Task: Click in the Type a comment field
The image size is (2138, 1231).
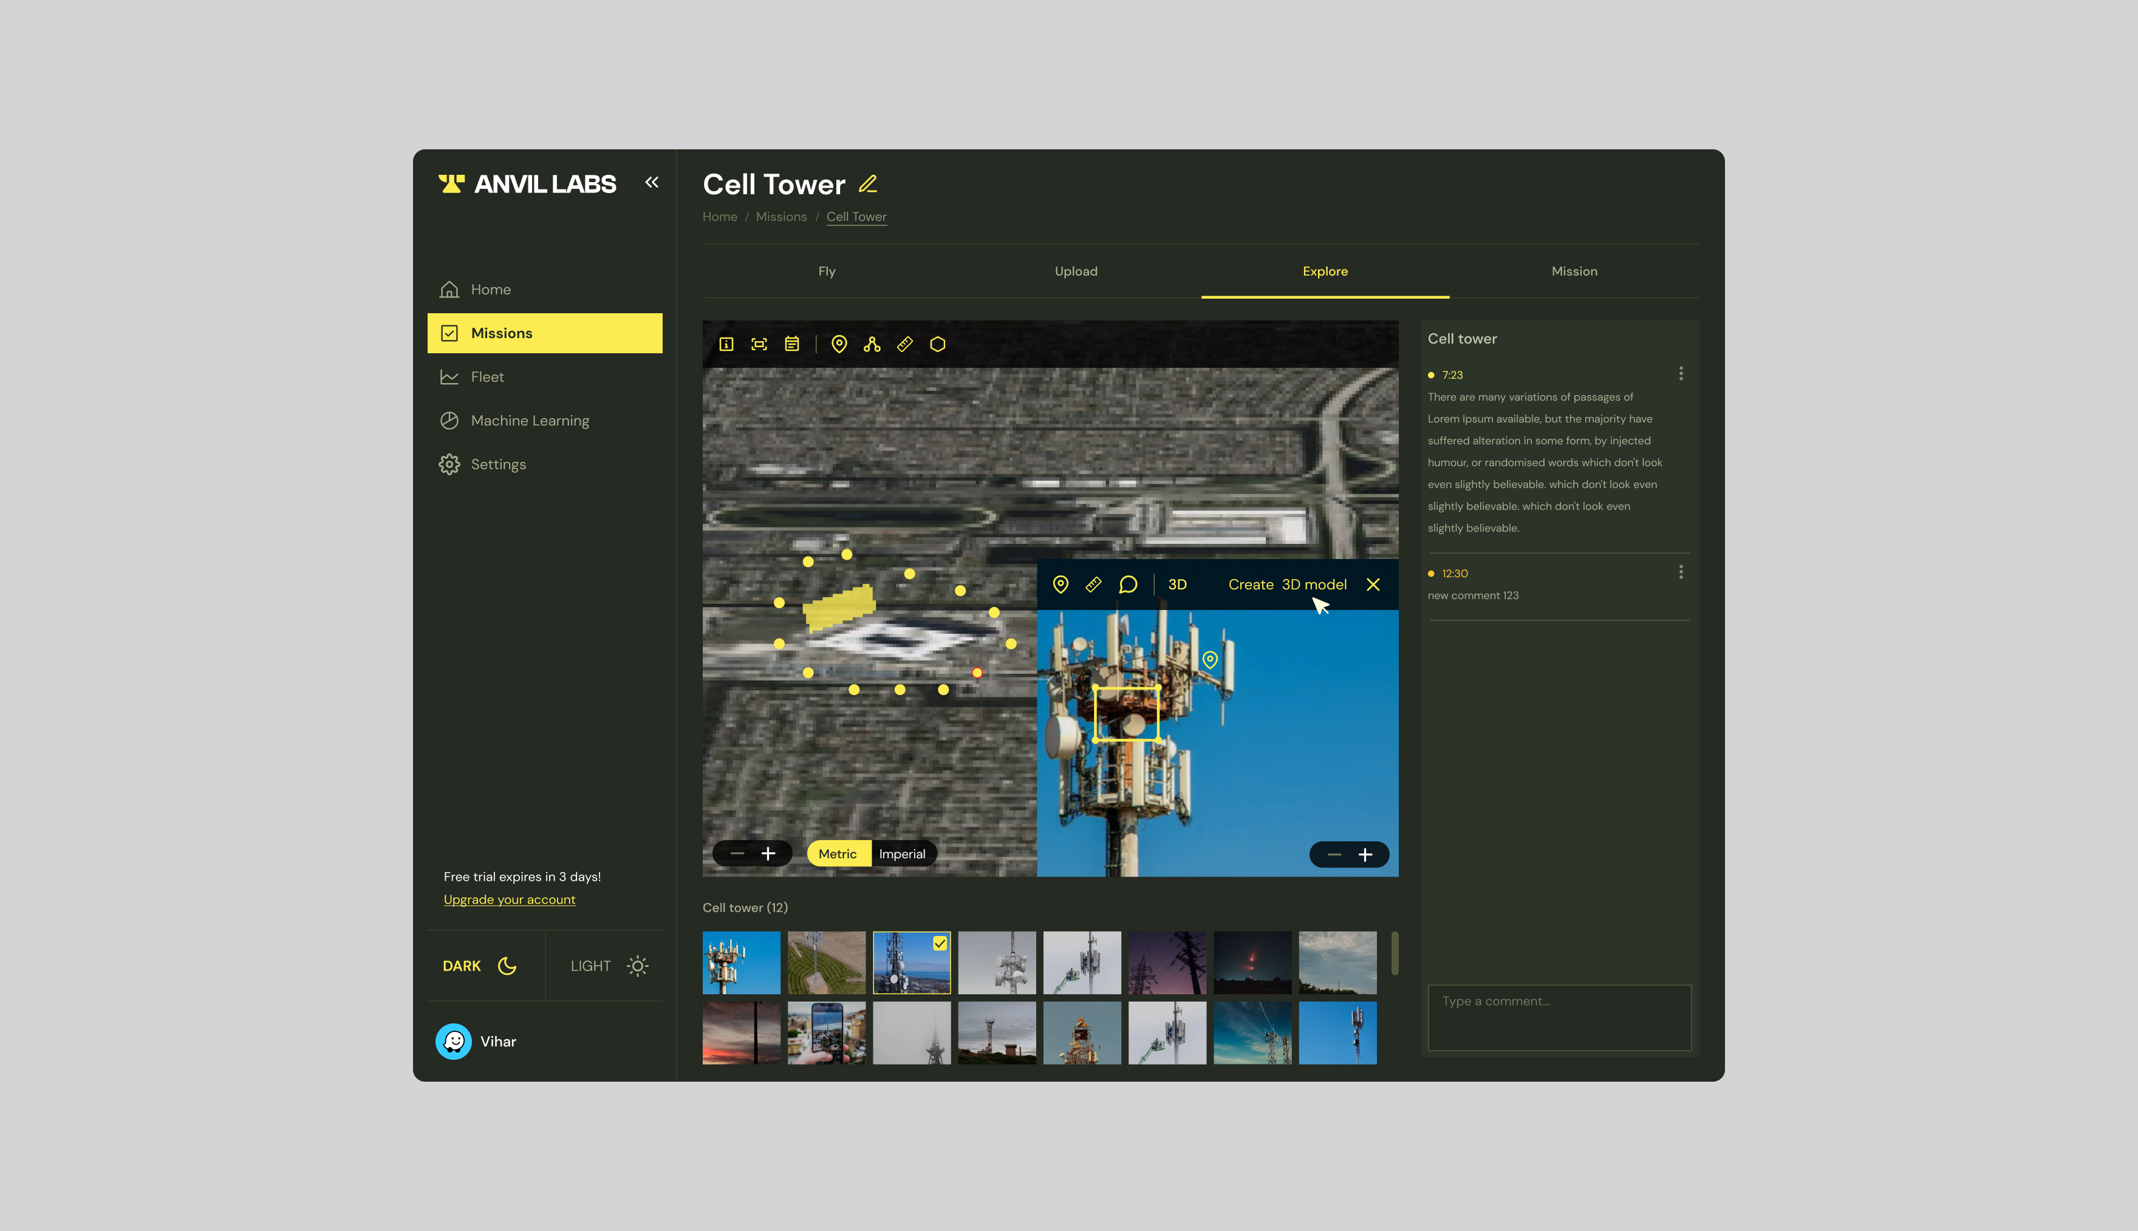Action: [1560, 1018]
